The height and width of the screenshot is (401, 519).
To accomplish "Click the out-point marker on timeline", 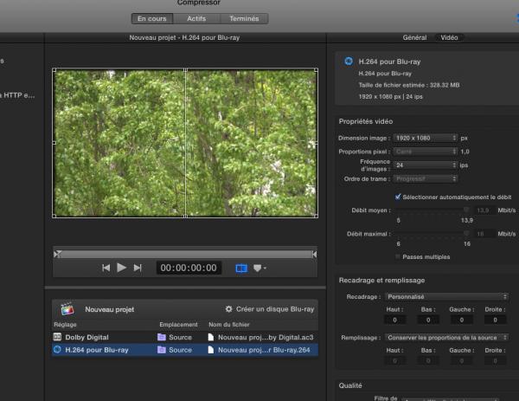I will point(314,254).
